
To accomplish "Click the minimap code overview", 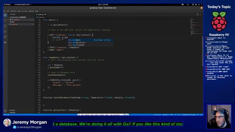I will [196, 27].
